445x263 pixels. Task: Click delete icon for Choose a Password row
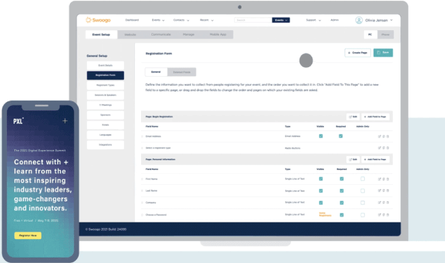387,215
